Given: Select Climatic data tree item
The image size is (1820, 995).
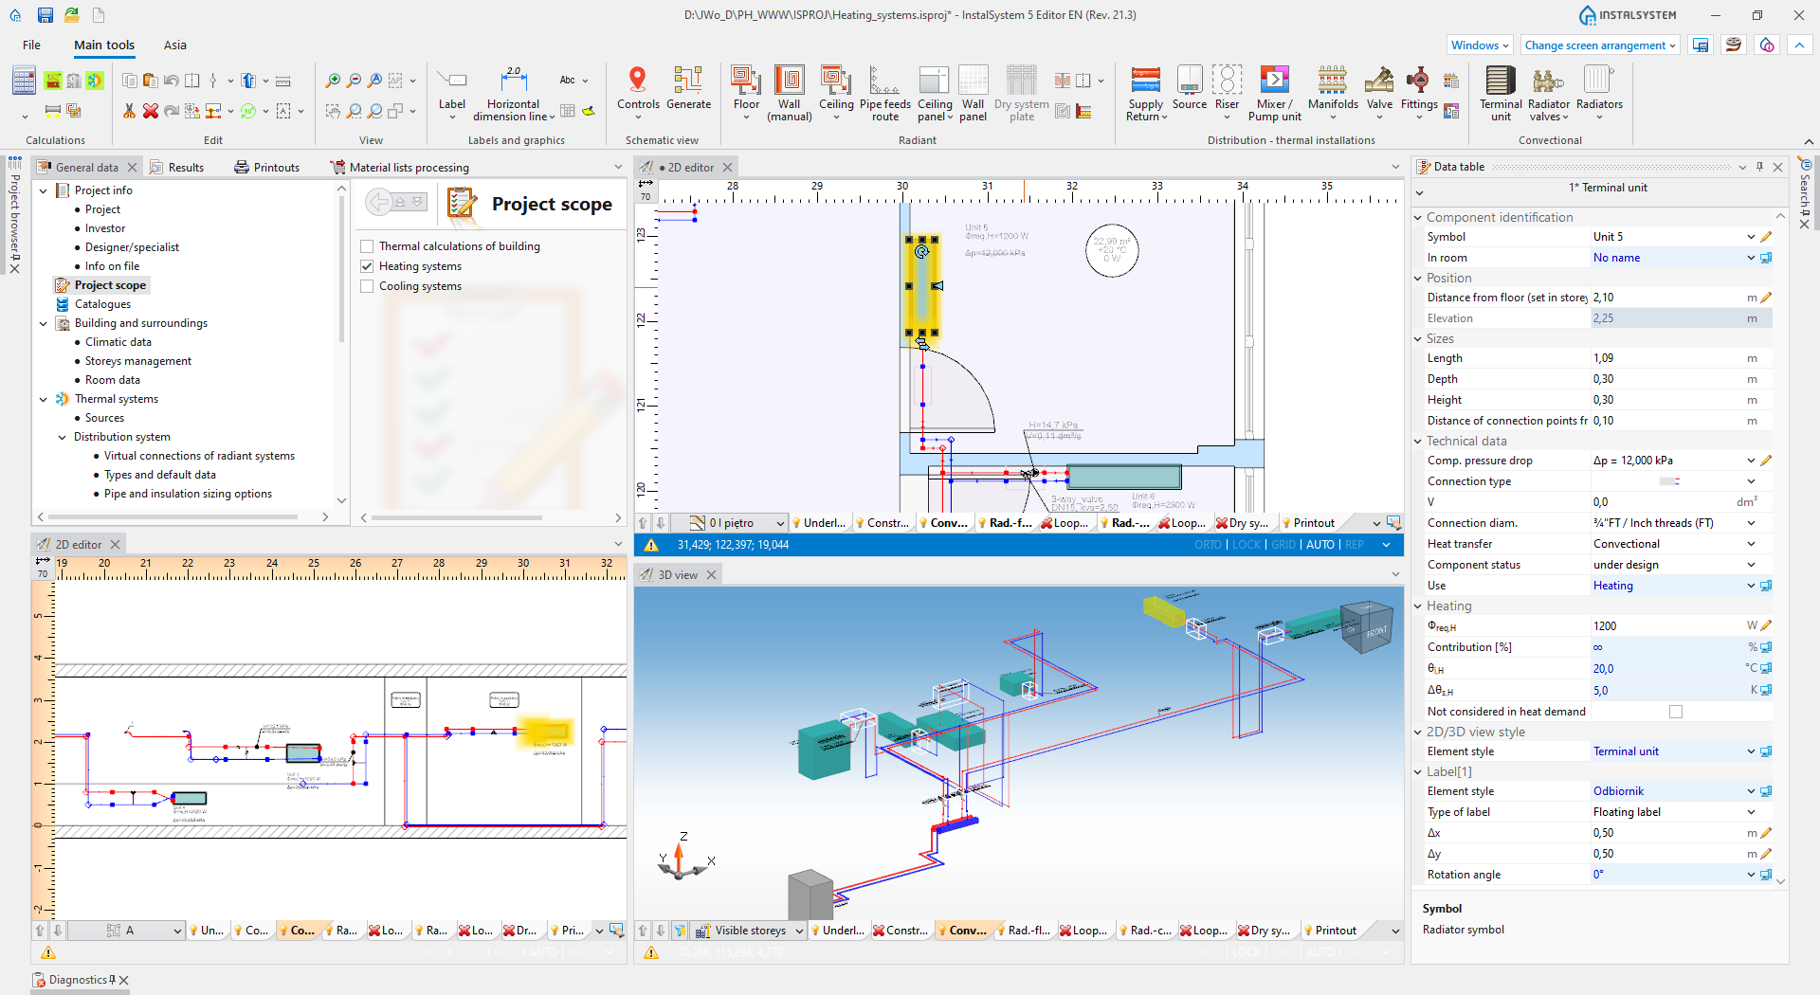Looking at the screenshot, I should coord(118,342).
